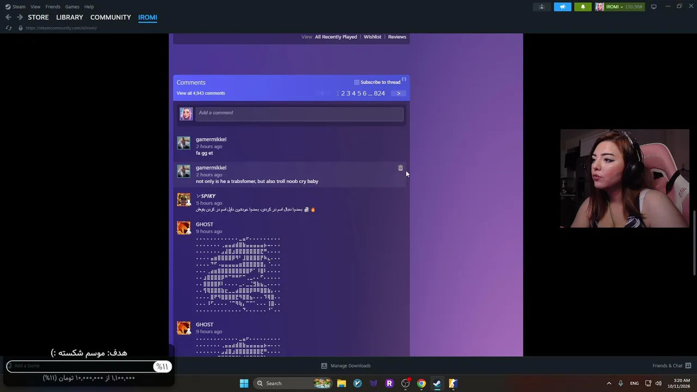
Task: Open the network tray icon
Action: point(648,383)
